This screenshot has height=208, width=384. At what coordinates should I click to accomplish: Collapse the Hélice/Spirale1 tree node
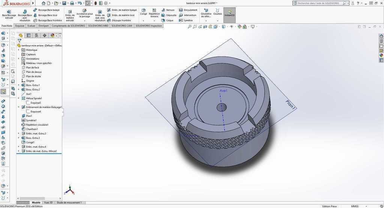[19, 98]
